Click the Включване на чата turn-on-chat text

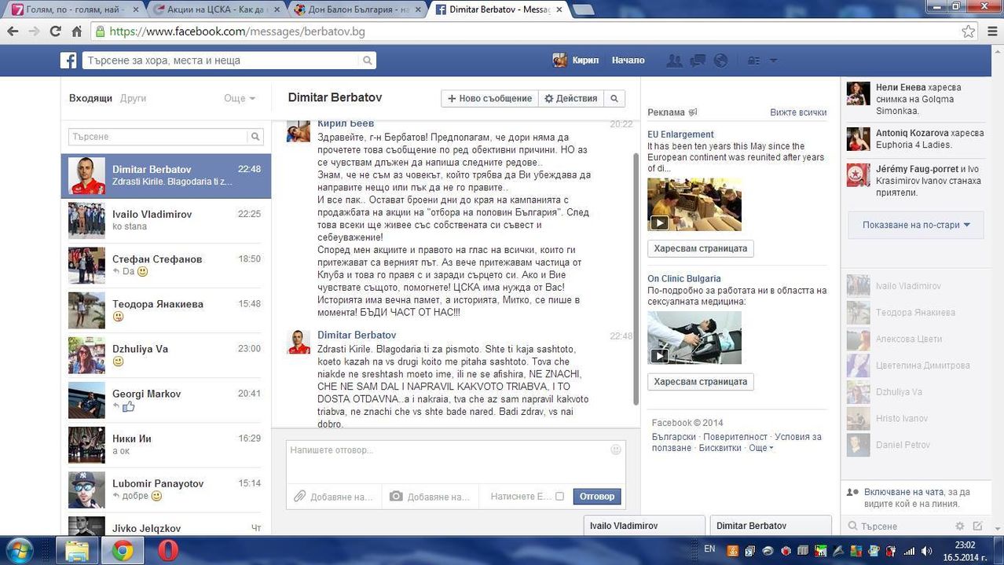[x=903, y=492]
